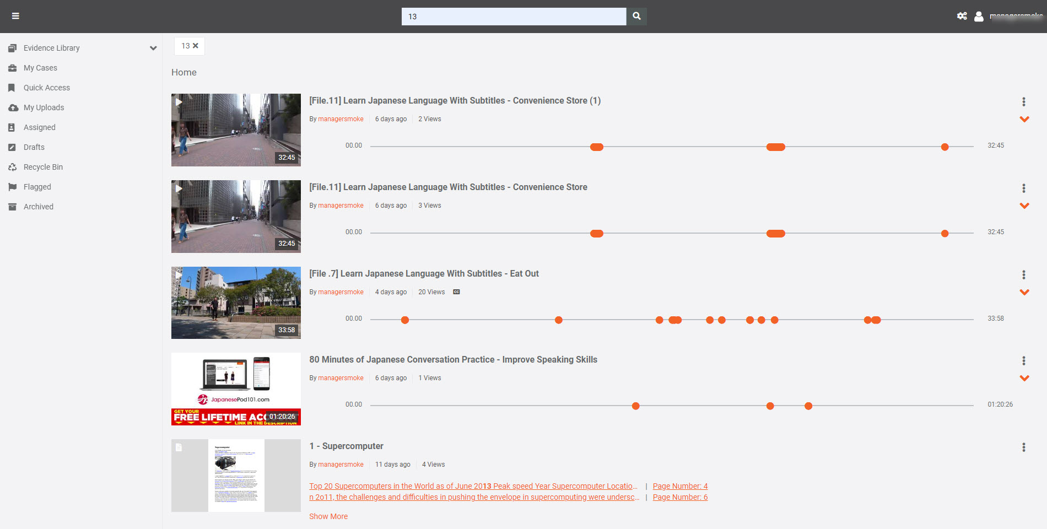Collapse the Evidence Library section
The height and width of the screenshot is (529, 1047).
(x=153, y=48)
